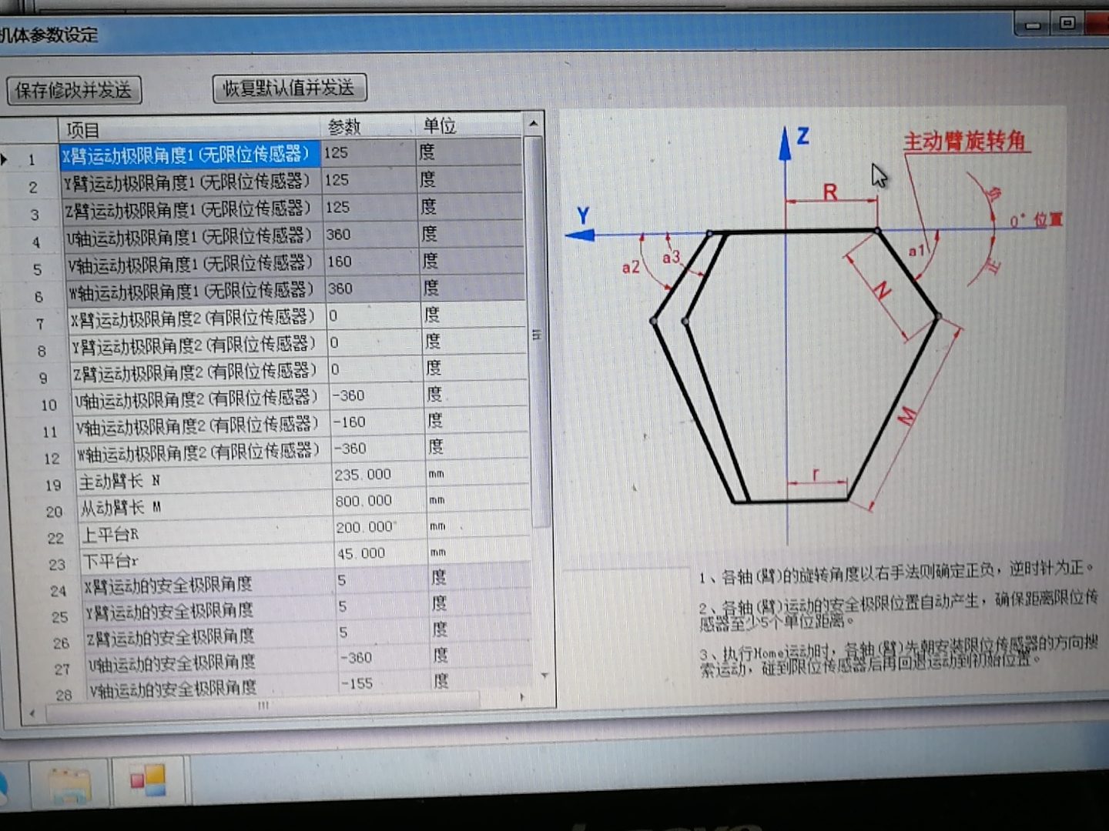
Task: Click the 125 value in row 1
Action: pyautogui.click(x=368, y=152)
